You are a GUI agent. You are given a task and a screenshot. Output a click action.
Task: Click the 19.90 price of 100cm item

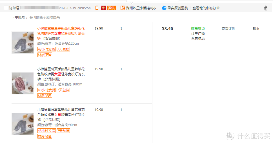(99, 69)
